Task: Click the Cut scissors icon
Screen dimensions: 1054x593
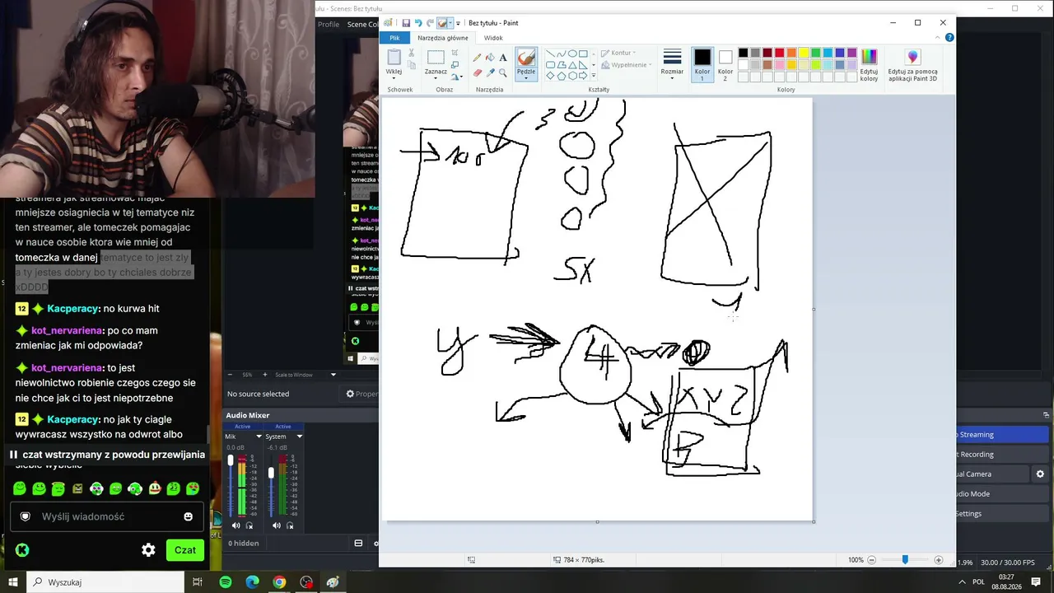Action: point(412,53)
